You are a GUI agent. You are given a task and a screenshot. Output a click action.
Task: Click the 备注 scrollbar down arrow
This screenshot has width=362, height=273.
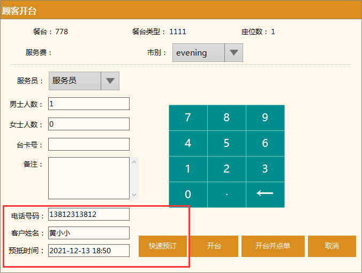point(134,195)
